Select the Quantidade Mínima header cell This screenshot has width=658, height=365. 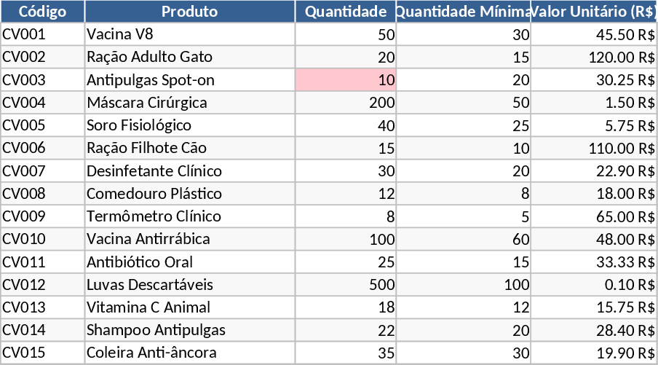(x=463, y=12)
